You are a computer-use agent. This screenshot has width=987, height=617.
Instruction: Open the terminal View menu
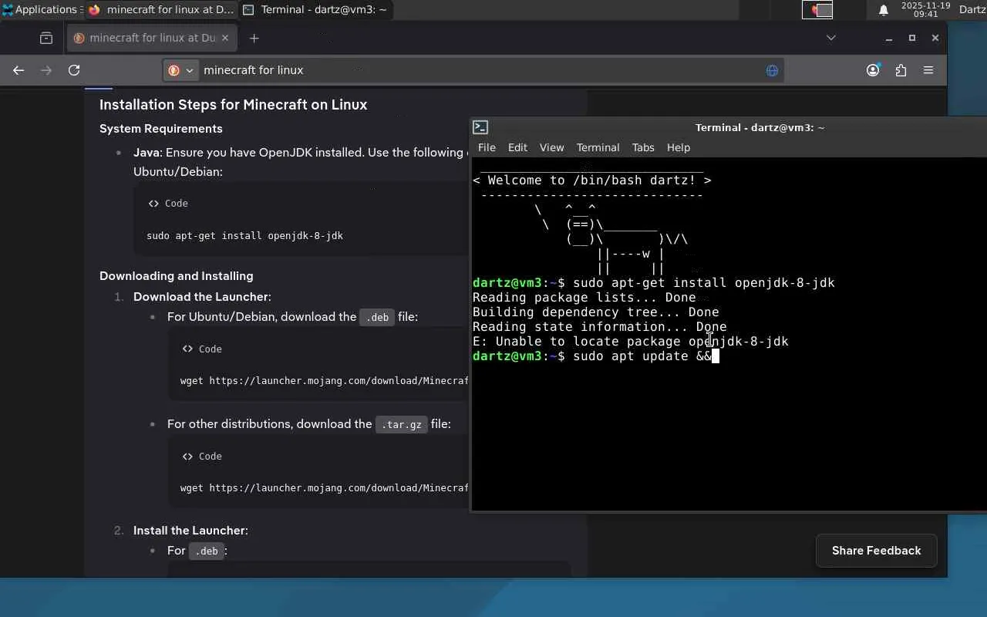551,147
